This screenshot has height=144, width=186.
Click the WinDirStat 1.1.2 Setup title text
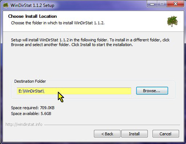(32, 6)
